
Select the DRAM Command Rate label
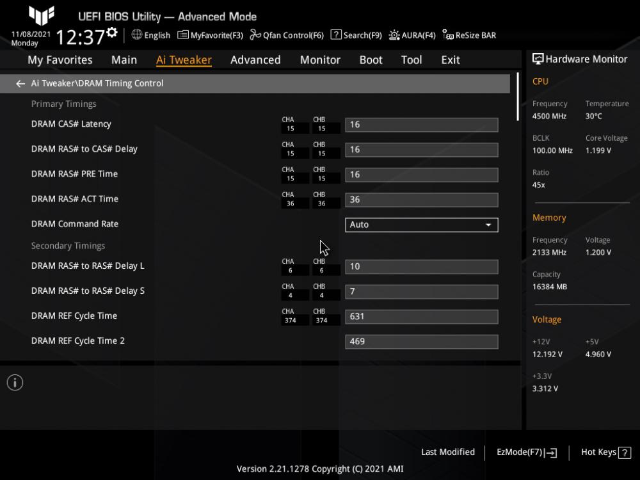pos(75,224)
